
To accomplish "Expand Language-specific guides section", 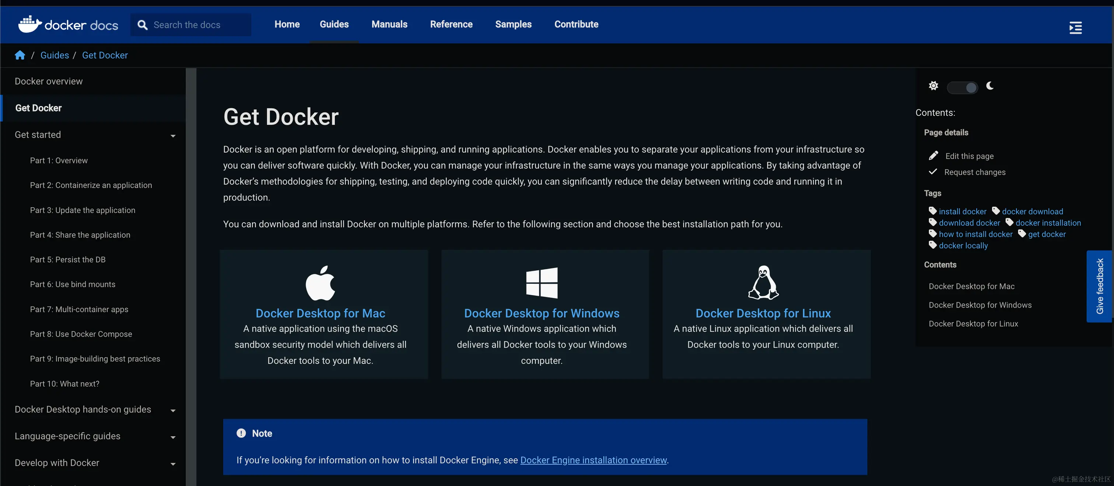I will (x=173, y=437).
